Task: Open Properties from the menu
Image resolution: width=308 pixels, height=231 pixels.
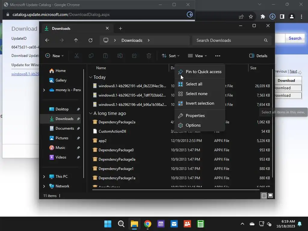Action: point(200,116)
